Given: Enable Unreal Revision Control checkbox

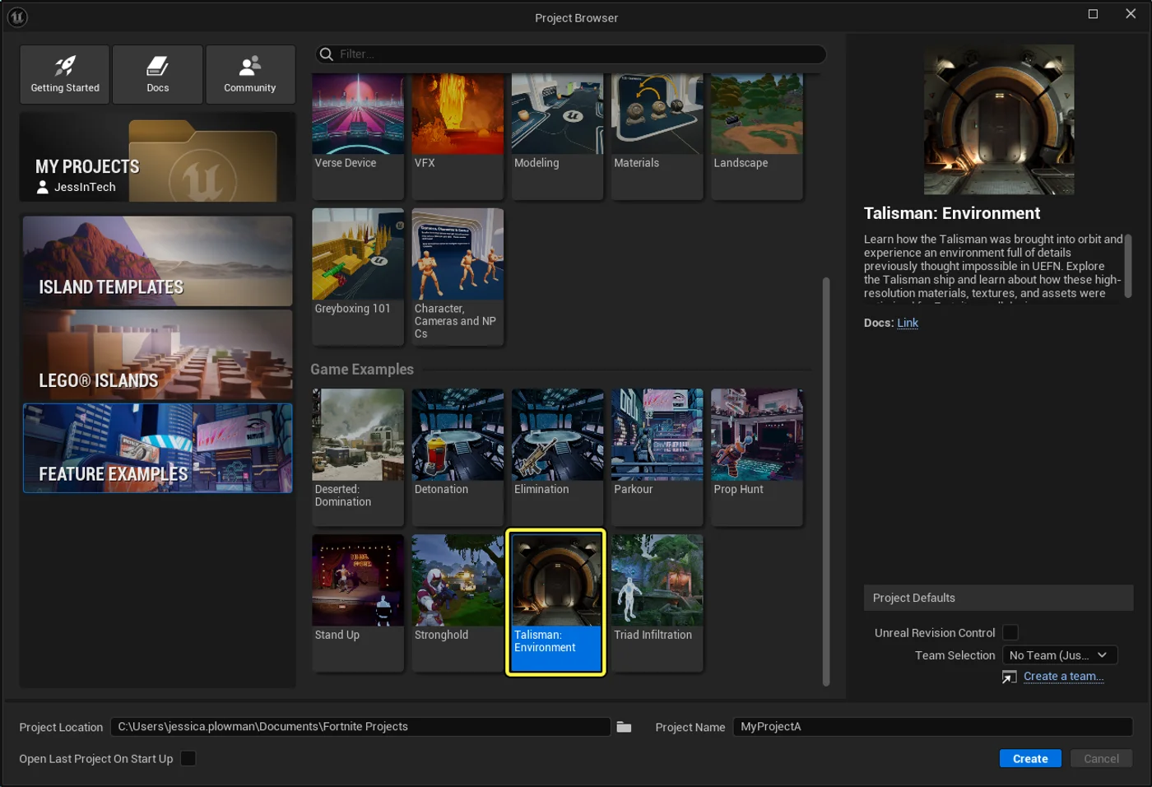Looking at the screenshot, I should pyautogui.click(x=1010, y=632).
